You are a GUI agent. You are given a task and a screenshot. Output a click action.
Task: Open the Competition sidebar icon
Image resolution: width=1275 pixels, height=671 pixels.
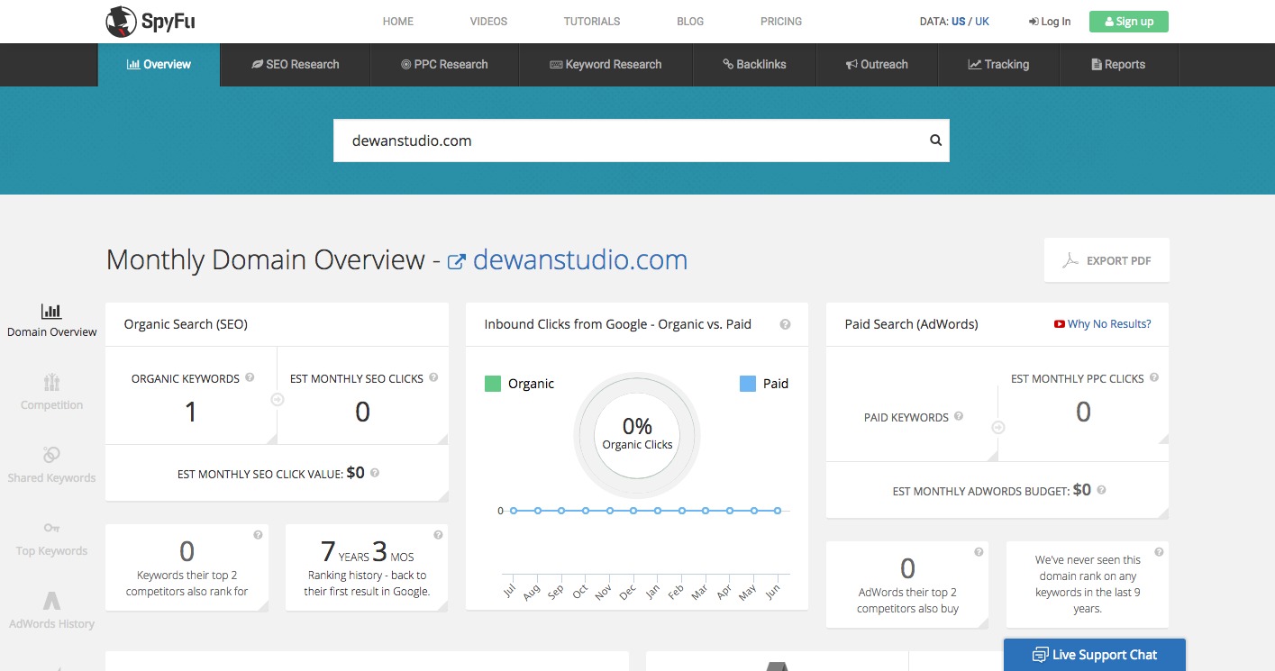[51, 383]
